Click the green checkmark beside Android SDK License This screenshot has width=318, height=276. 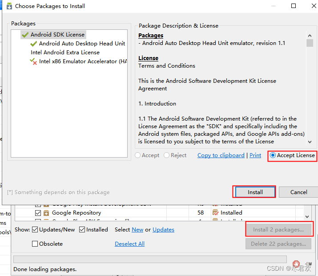pyautogui.click(x=25, y=35)
